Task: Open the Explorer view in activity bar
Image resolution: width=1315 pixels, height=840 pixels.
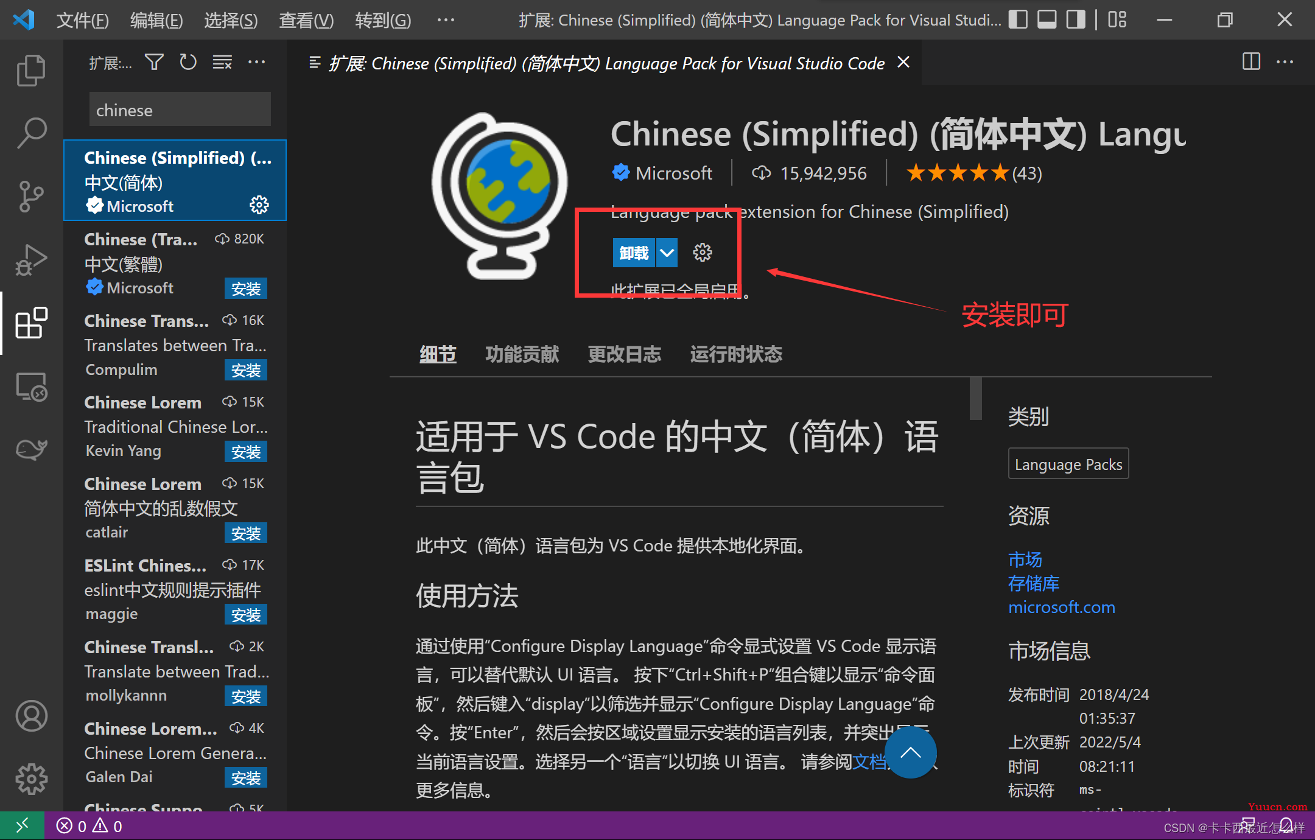Action: pos(31,70)
